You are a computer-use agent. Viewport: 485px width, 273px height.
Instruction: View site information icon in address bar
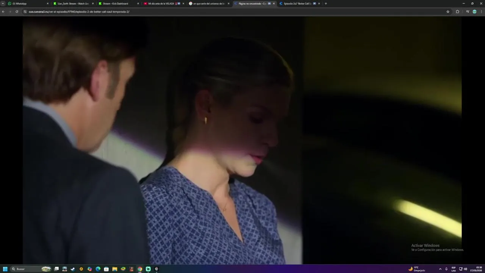point(25,12)
